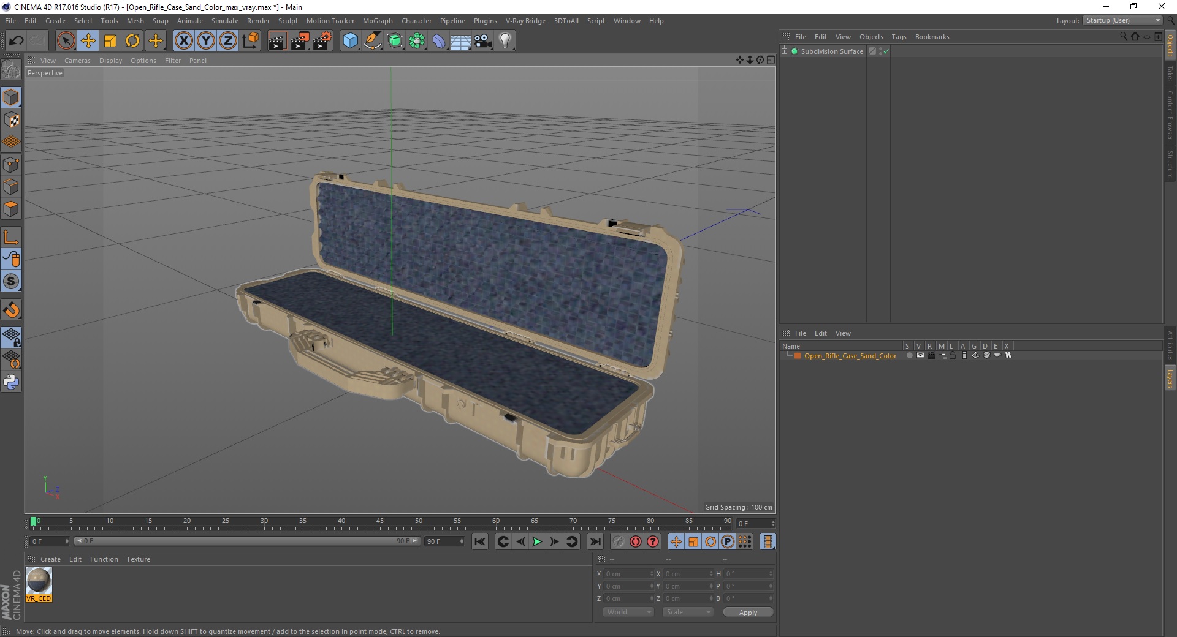1177x637 pixels.
Task: Switch to Model mode
Action: click(x=11, y=97)
